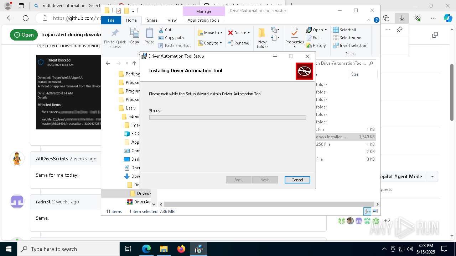
Task: Switch to the View ribbon tab
Action: tap(172, 20)
